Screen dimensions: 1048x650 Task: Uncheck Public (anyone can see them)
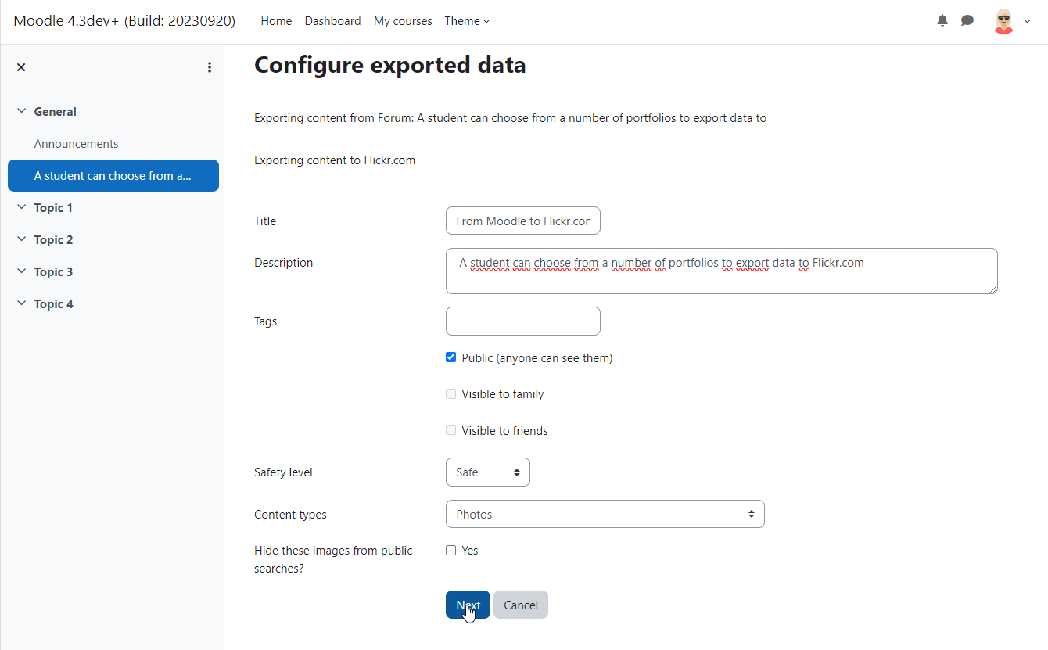(x=450, y=357)
